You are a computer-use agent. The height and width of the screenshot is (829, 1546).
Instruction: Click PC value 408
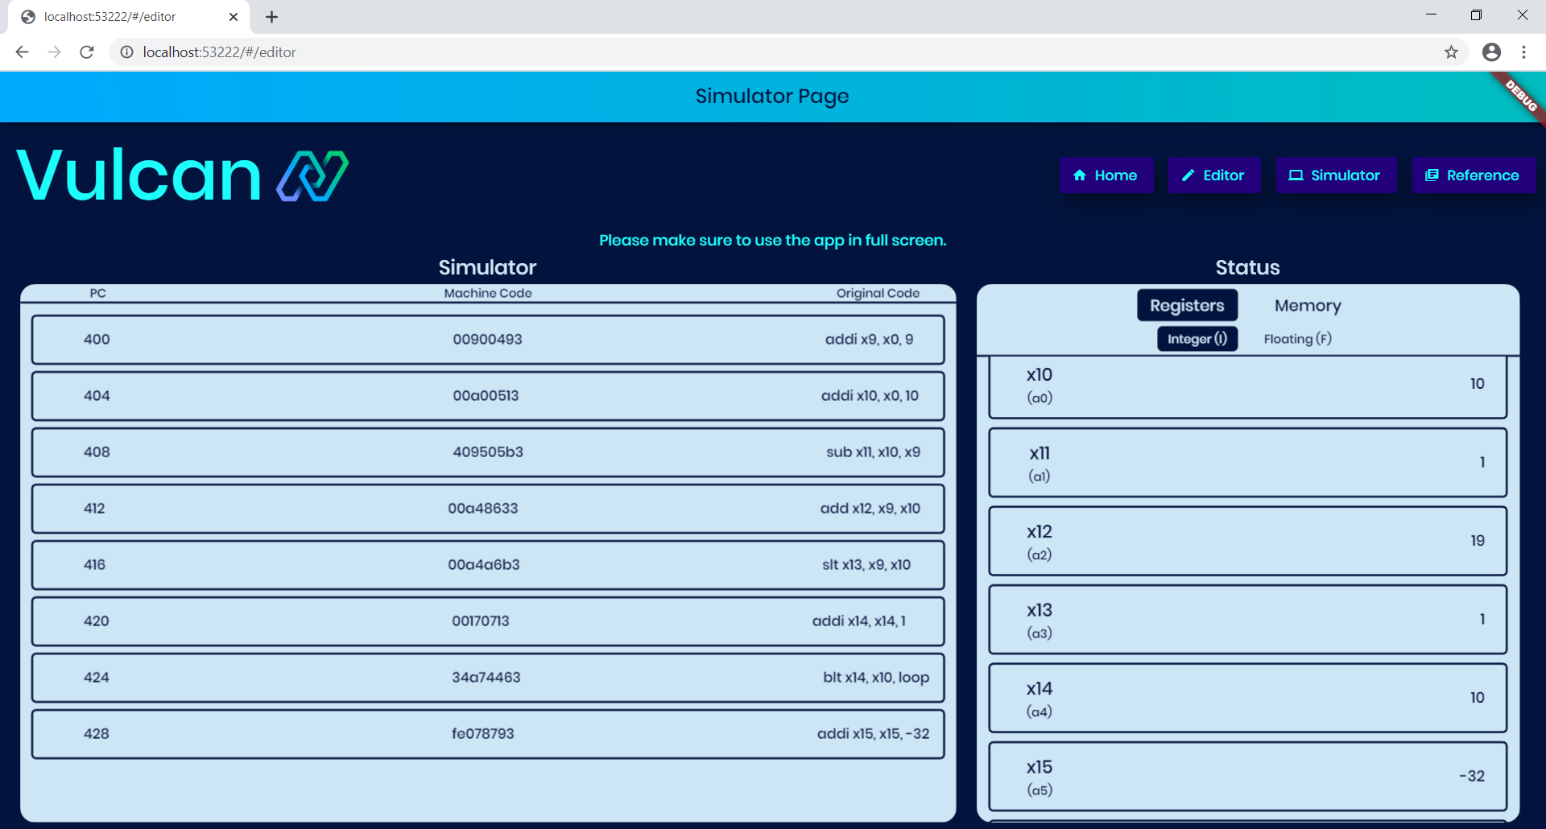97,452
